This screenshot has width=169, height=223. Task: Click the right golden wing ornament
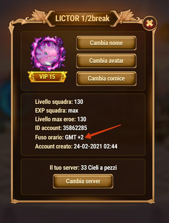click(129, 17)
